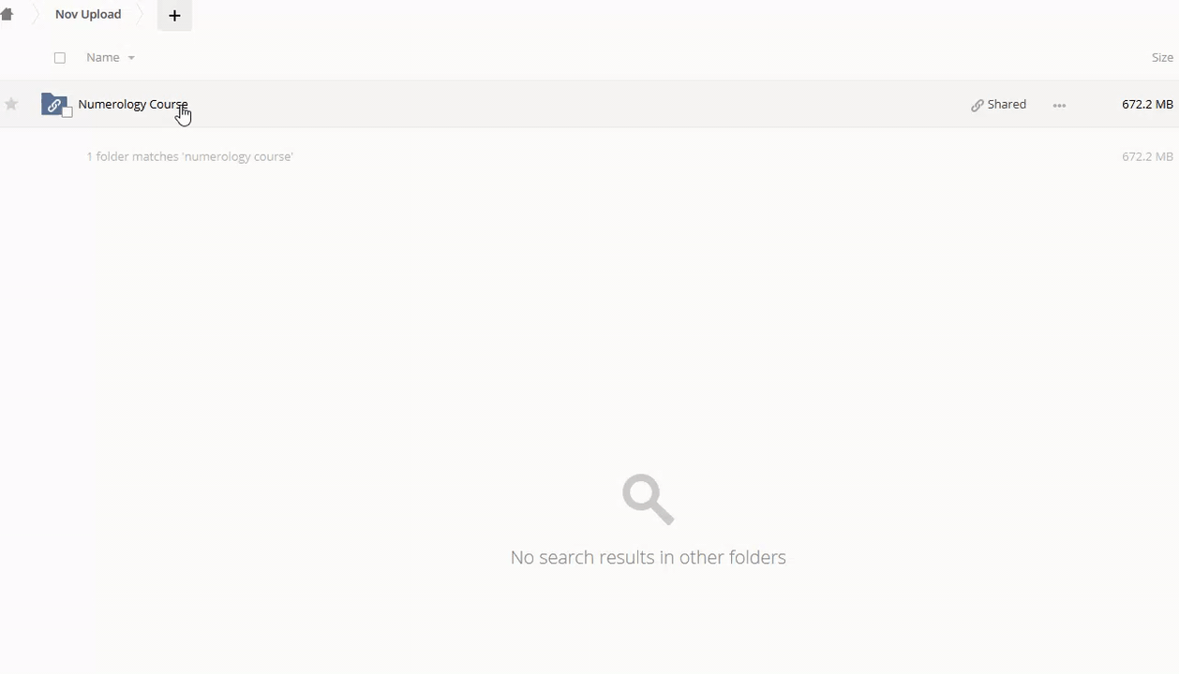
Task: Click the large magnifier search icon
Action: click(649, 499)
